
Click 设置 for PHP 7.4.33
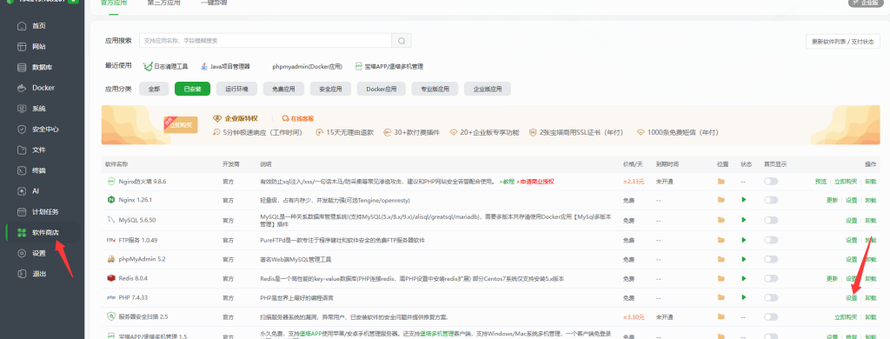(852, 298)
